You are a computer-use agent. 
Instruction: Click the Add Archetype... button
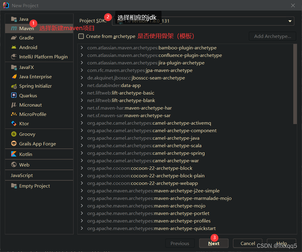pyautogui.click(x=273, y=36)
